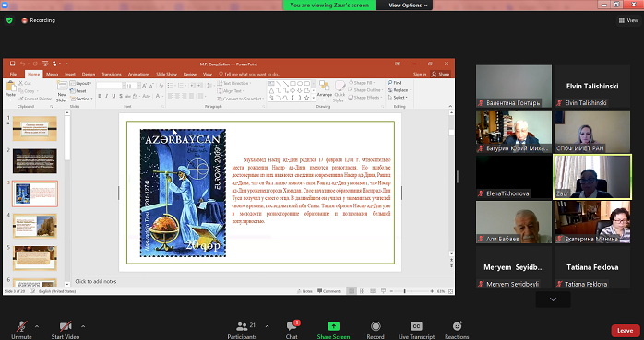
Task: Cut the selection with Cut button
Action: point(25,83)
